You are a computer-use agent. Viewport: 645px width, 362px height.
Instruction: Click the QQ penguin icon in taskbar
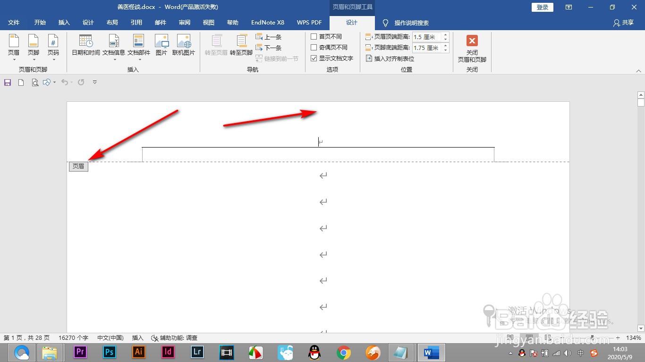[x=314, y=352]
